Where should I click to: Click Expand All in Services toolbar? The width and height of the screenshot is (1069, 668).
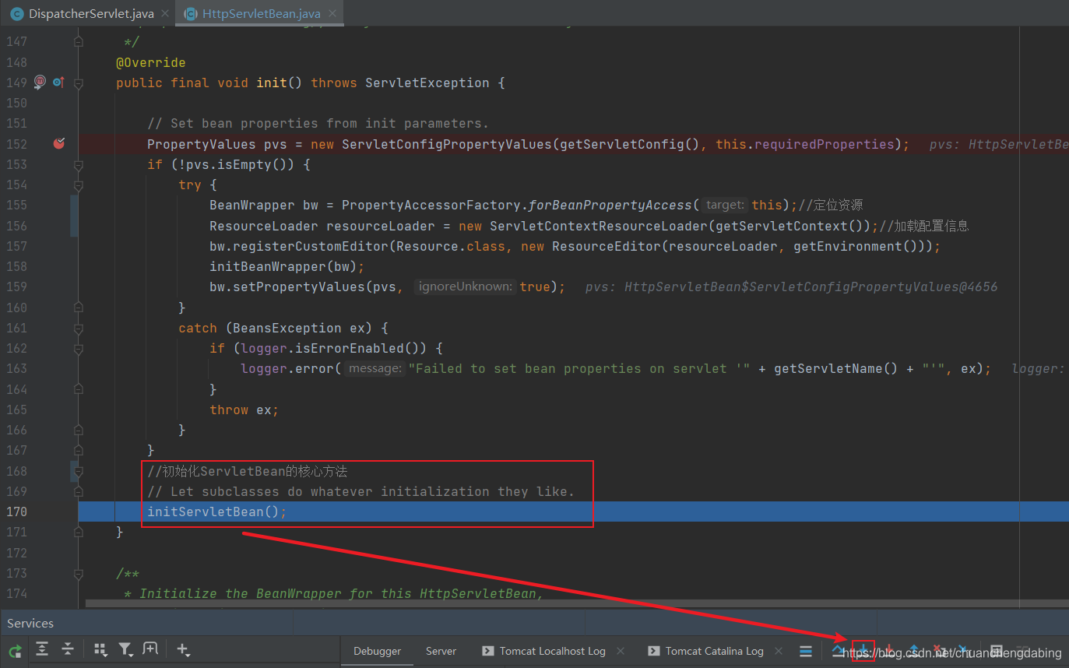coord(42,649)
